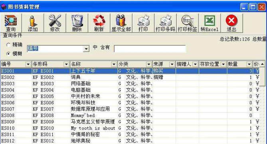Export with 转Excel icon

tap(210, 23)
